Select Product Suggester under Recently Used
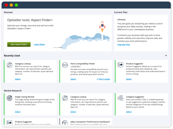173x129 pixels. (x=129, y=79)
